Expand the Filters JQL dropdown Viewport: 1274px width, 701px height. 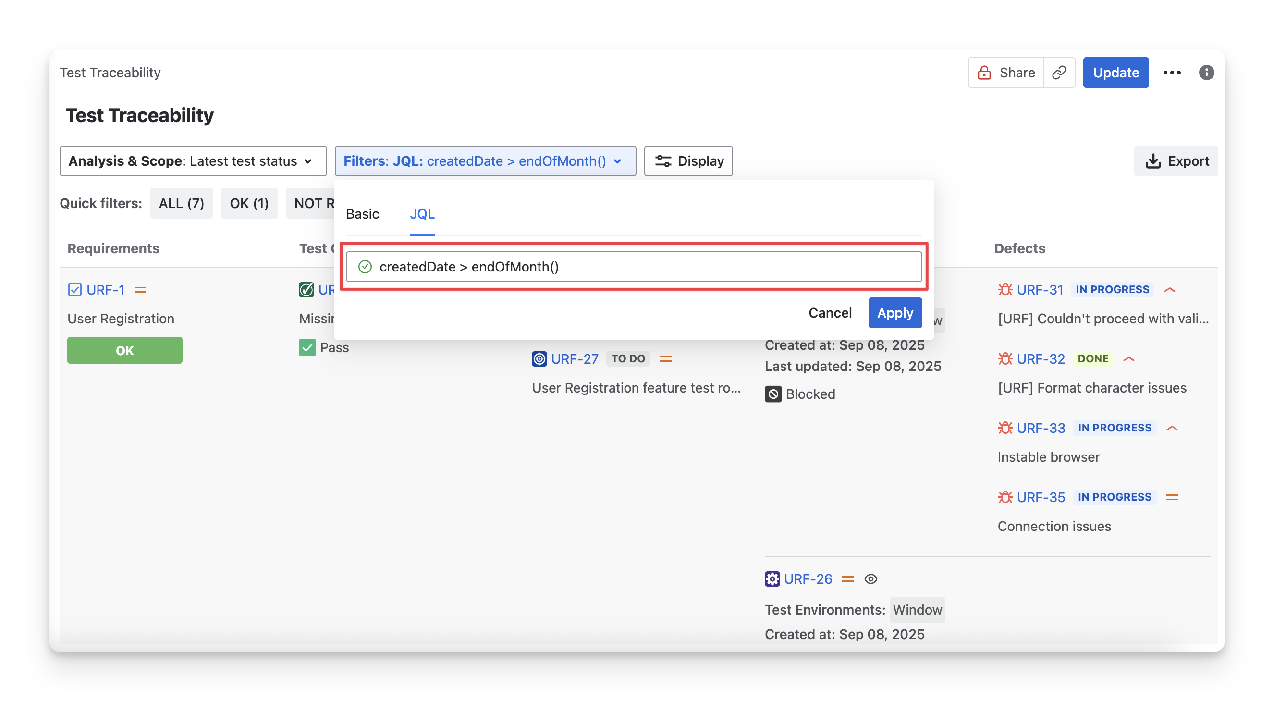[485, 161]
